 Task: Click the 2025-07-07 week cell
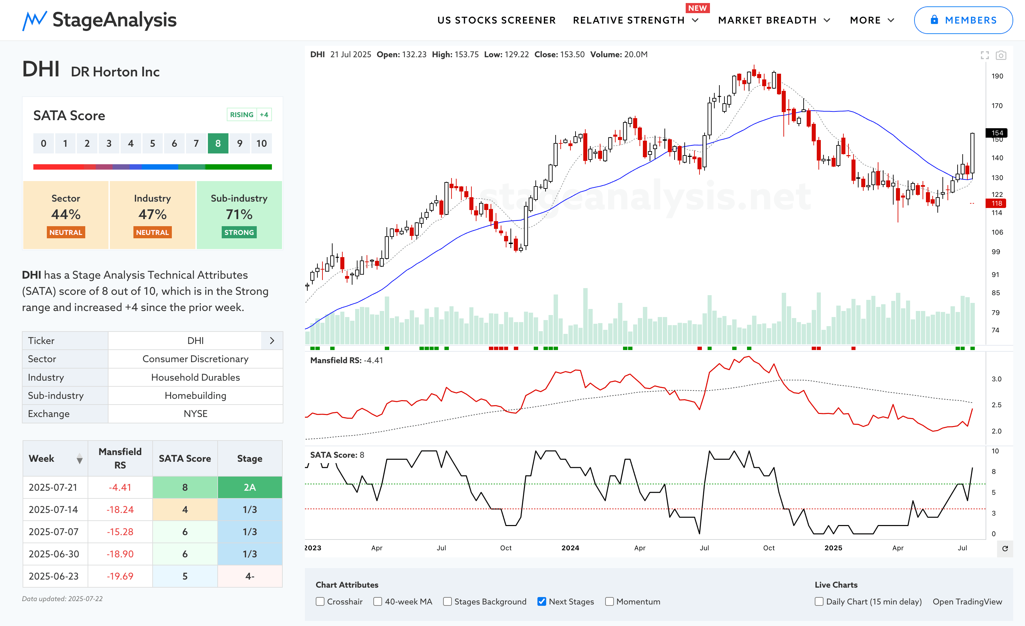point(55,532)
